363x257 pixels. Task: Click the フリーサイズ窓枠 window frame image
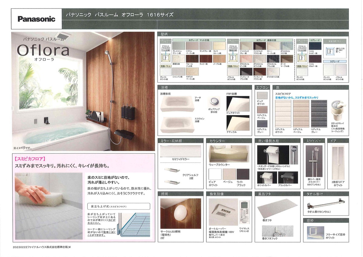pos(315,232)
